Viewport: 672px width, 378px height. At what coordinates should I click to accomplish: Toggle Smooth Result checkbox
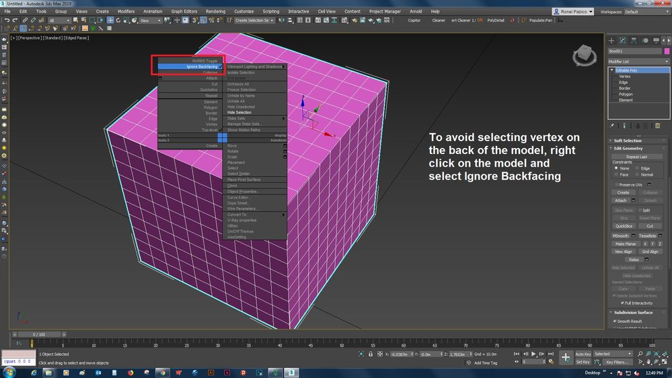click(615, 321)
